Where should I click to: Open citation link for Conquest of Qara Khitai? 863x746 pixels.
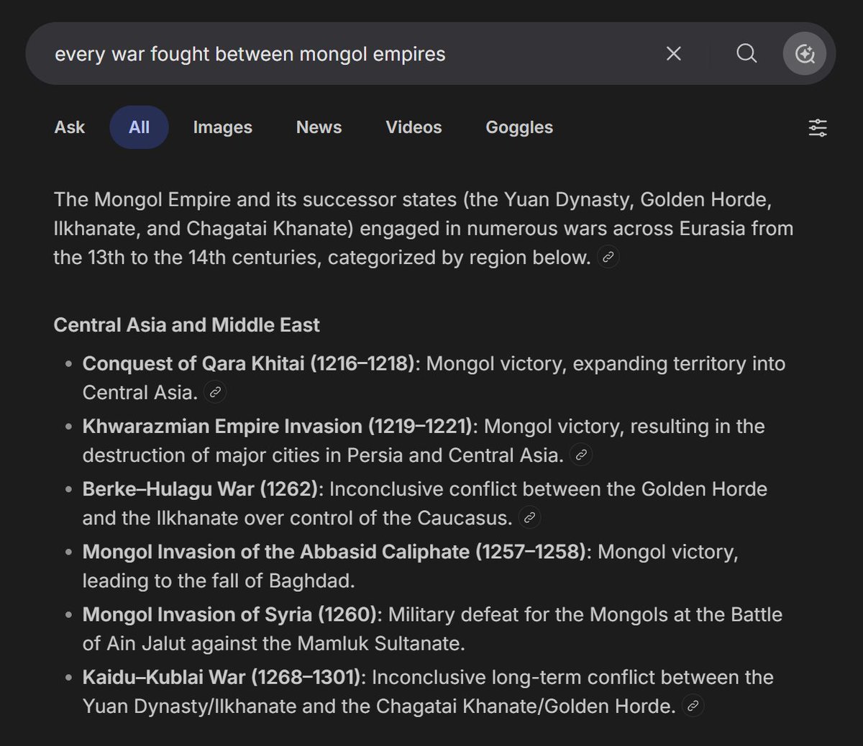[x=215, y=392]
